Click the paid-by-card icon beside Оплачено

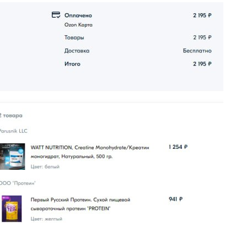point(56,15)
